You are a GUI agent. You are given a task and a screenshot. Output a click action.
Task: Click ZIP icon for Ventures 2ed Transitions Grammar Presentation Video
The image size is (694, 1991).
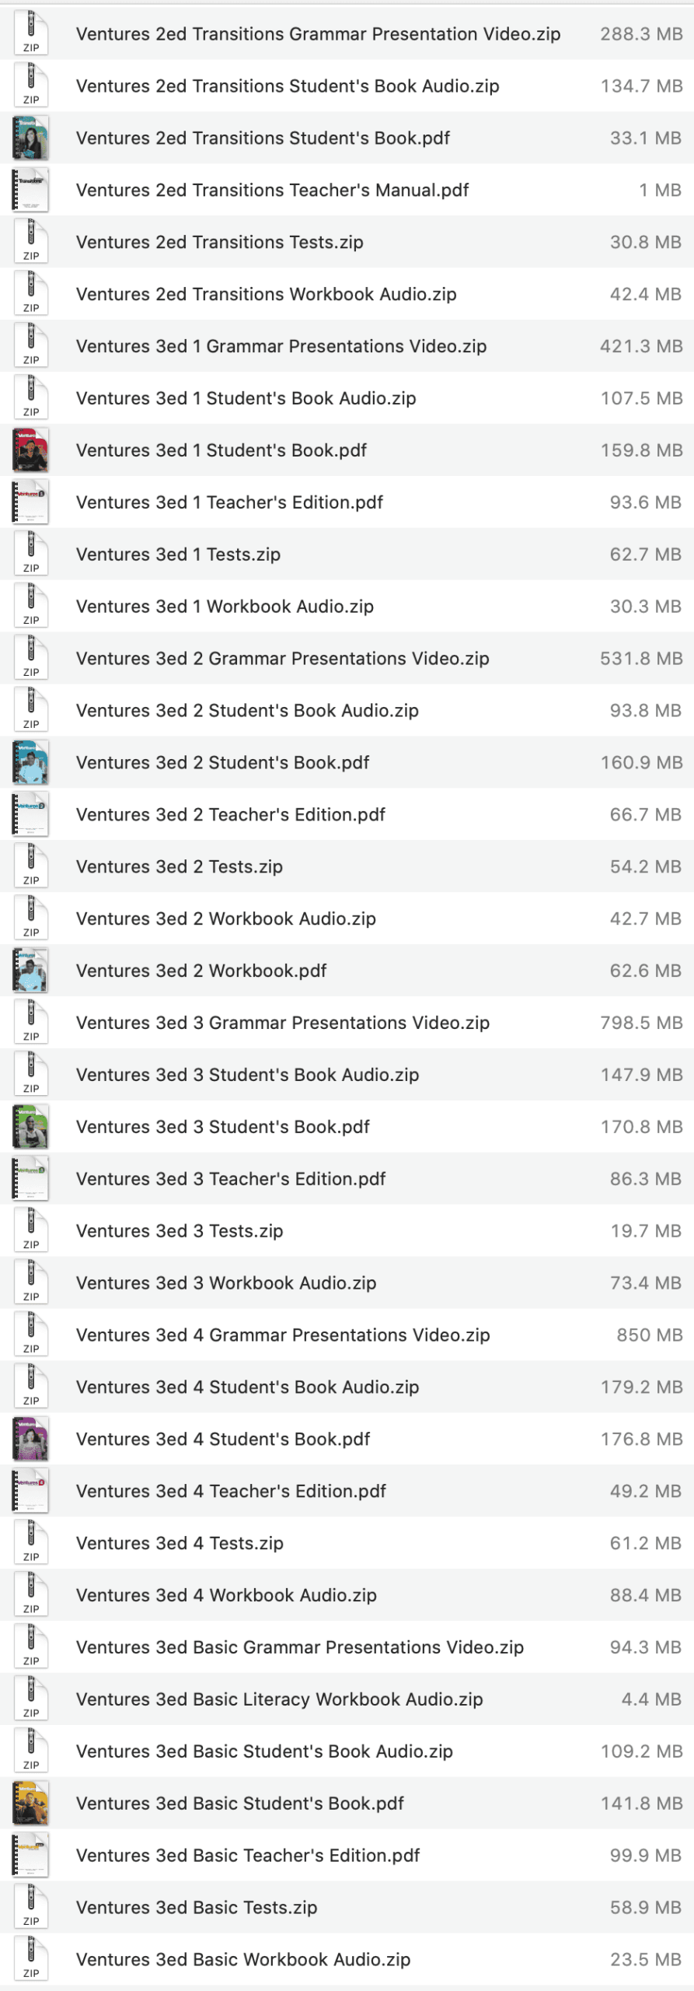[x=31, y=34]
